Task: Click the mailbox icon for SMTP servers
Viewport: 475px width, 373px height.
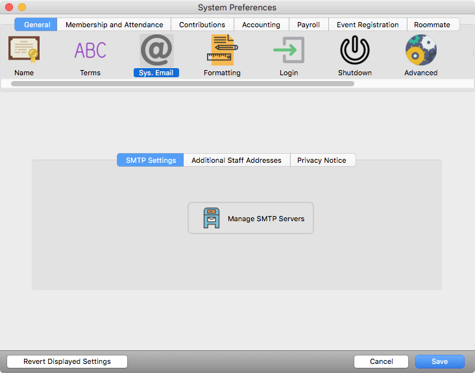Action: (x=212, y=219)
